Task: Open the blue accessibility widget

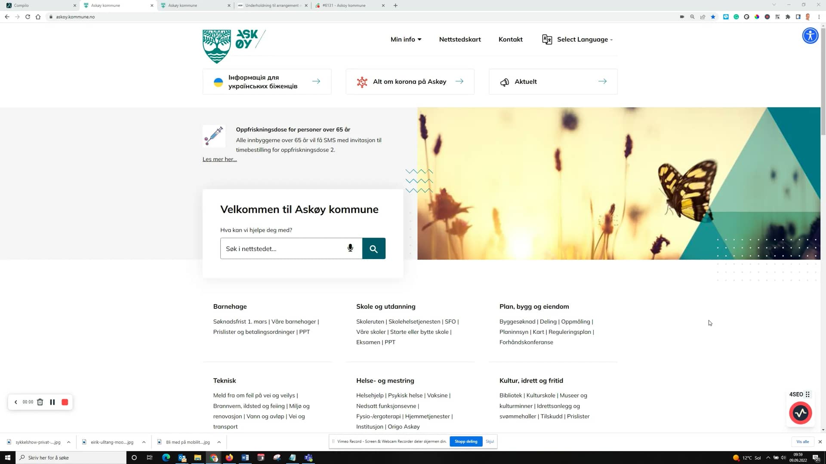Action: coord(810,36)
